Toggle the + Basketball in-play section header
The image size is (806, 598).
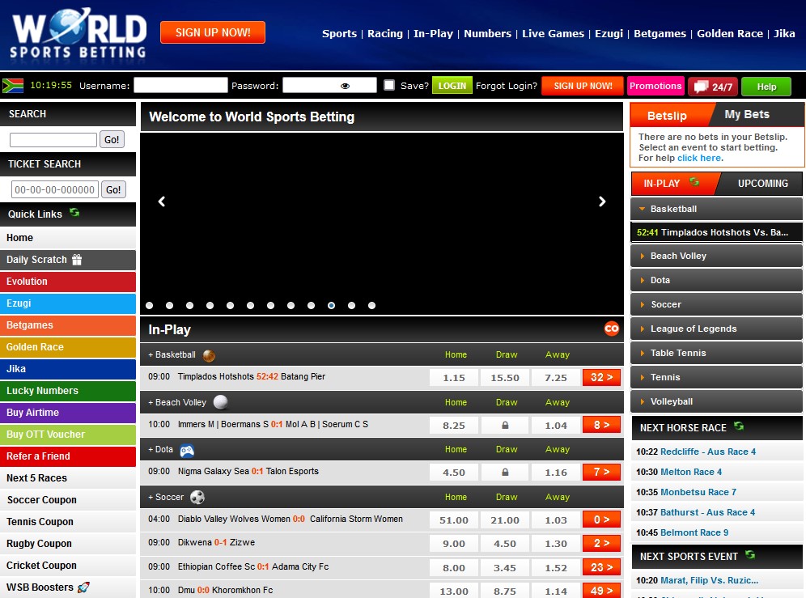coord(172,354)
